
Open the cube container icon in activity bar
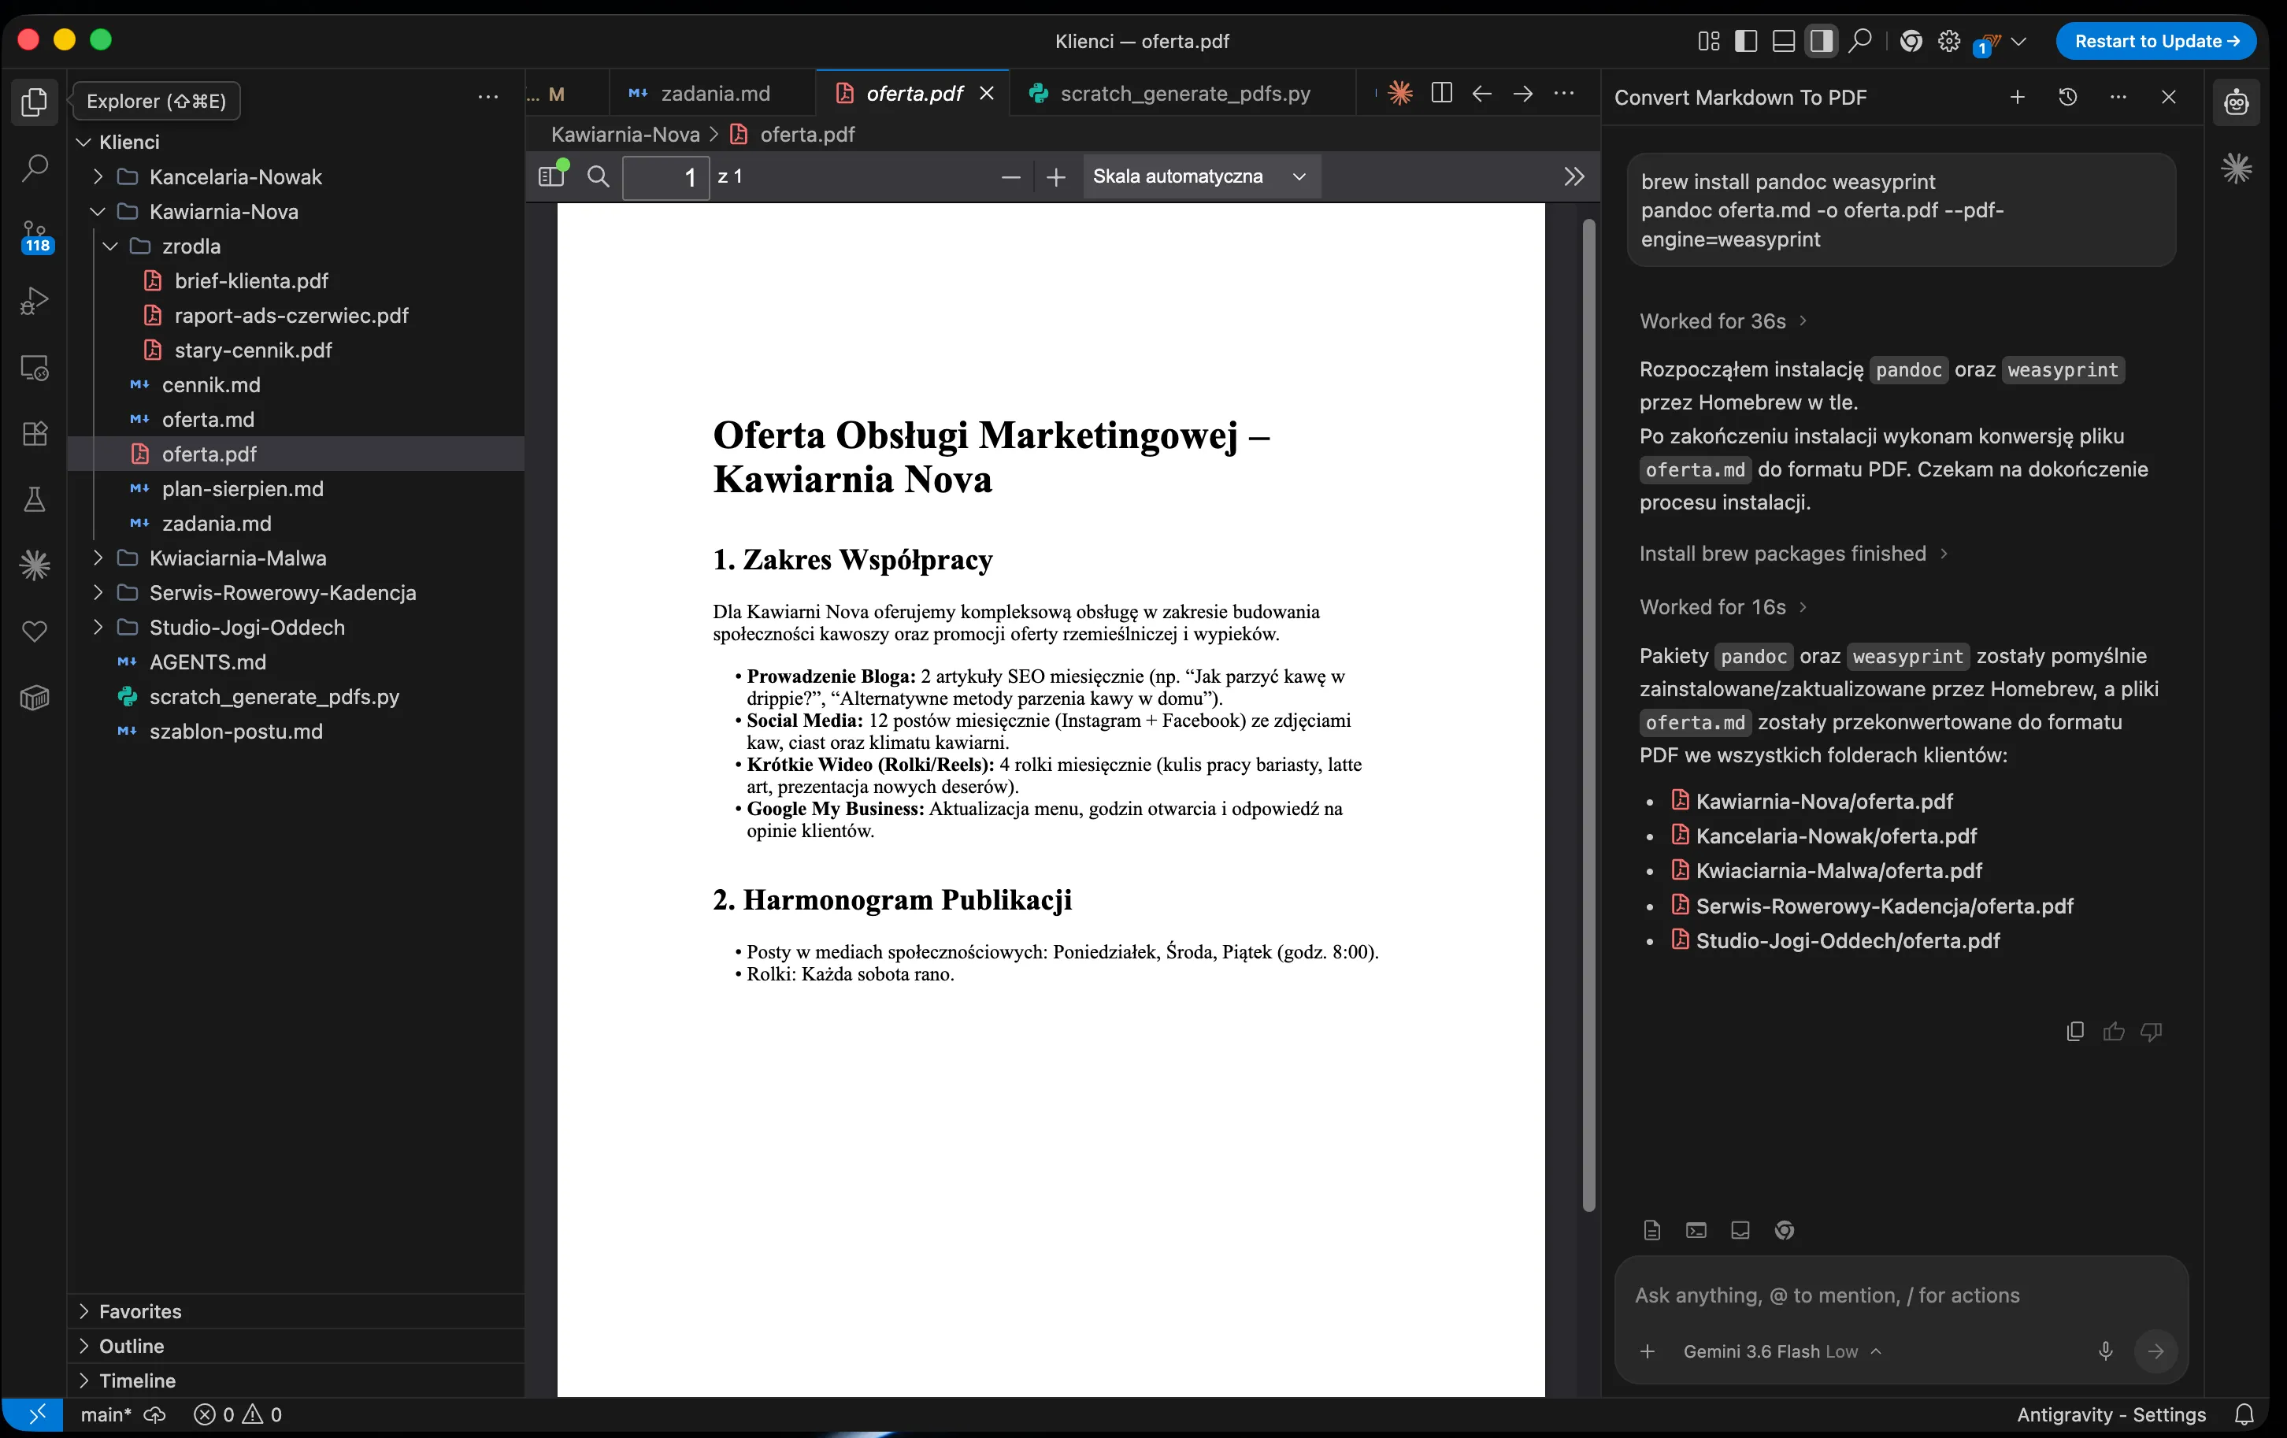(34, 698)
